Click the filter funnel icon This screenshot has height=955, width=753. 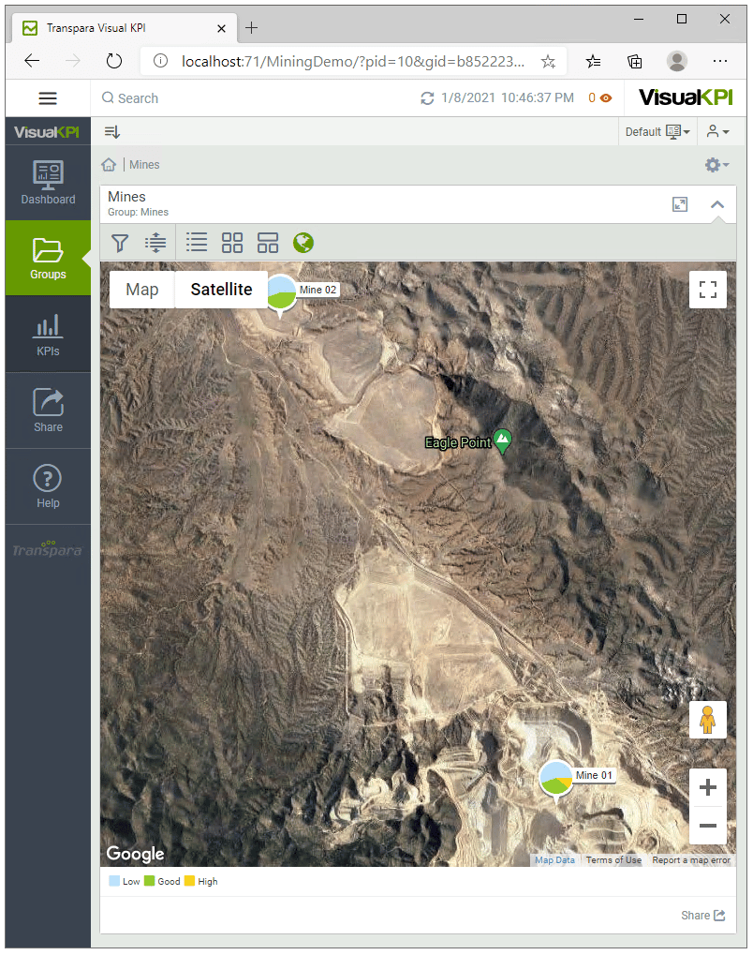pos(120,244)
